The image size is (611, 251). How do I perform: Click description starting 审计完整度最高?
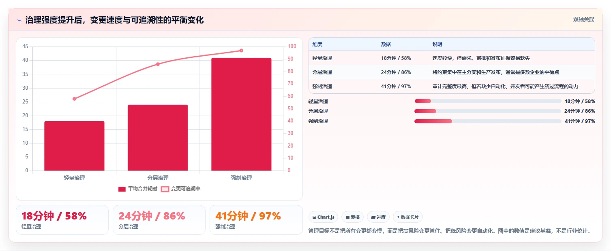tap(506, 86)
